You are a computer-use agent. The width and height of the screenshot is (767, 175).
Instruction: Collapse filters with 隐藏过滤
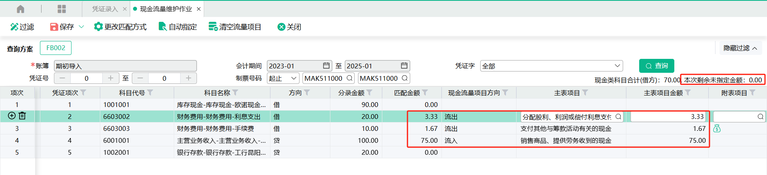pos(740,48)
